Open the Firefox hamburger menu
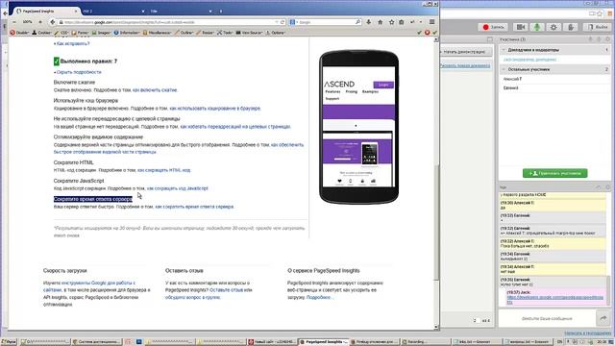Viewport: 615px width, 346px height. coord(431,22)
